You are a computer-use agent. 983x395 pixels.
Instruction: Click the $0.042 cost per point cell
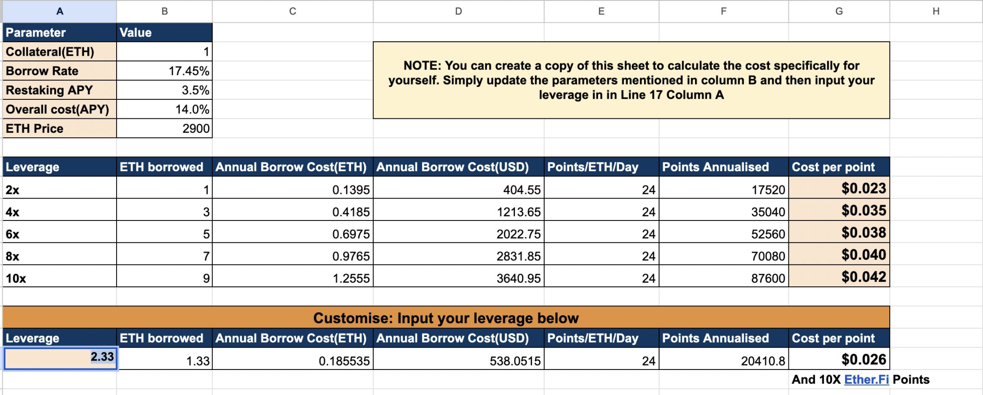pyautogui.click(x=839, y=277)
